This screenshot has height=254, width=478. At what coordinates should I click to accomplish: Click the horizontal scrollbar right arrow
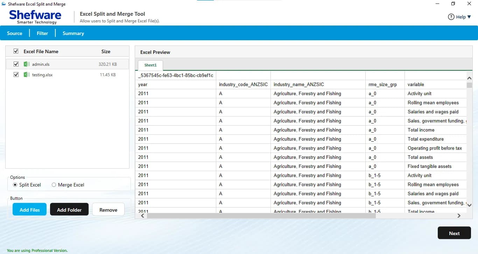coord(459,216)
